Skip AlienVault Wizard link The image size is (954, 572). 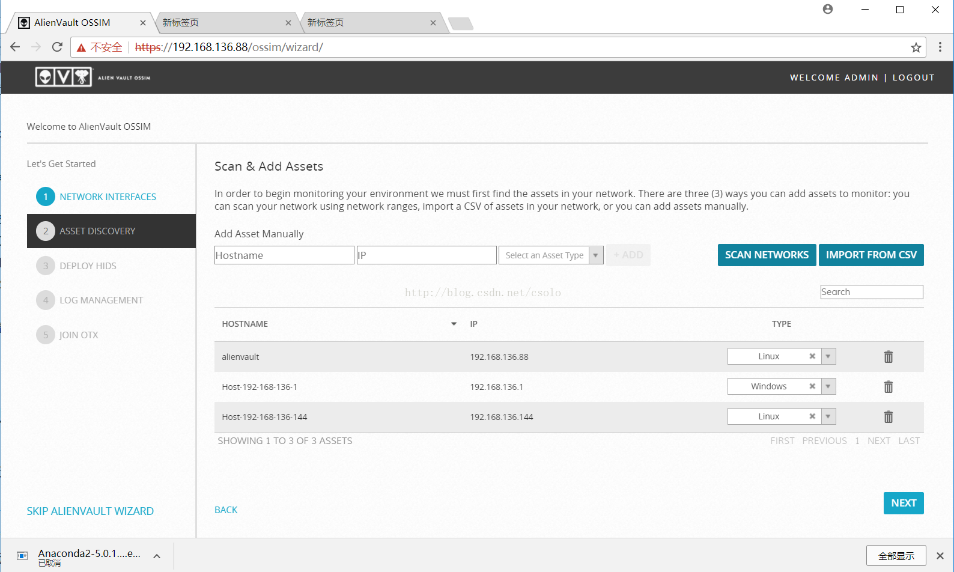tap(90, 511)
